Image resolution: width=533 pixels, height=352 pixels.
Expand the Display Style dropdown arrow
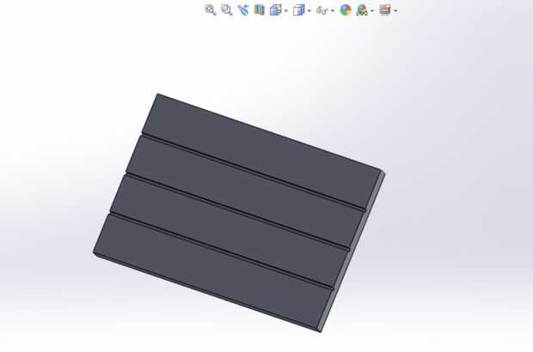click(x=309, y=11)
